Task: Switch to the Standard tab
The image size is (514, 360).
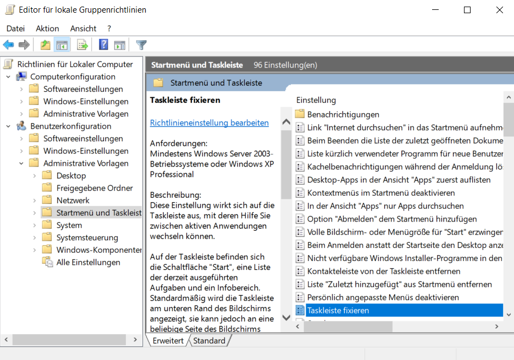Action: 209,341
